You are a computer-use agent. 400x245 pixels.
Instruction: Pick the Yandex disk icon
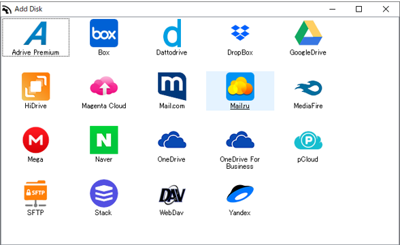pyautogui.click(x=240, y=194)
